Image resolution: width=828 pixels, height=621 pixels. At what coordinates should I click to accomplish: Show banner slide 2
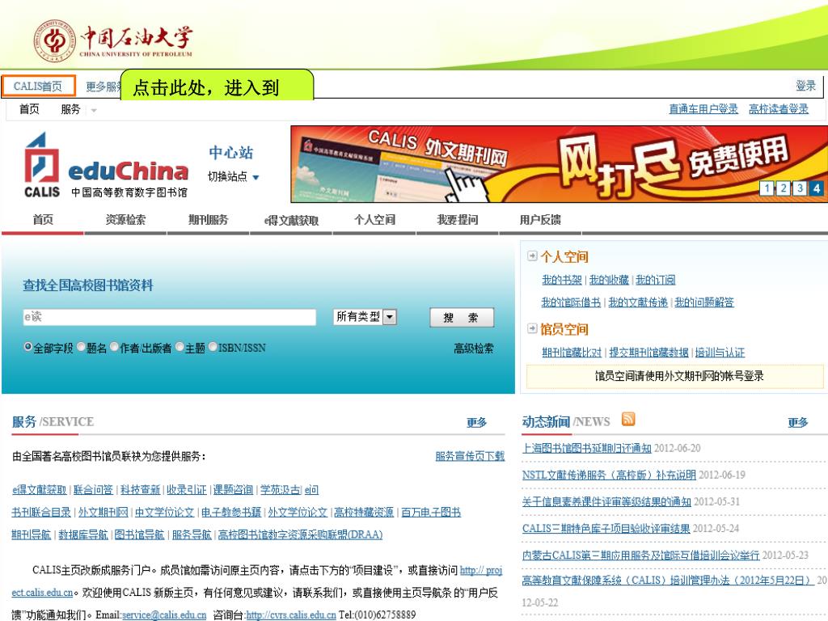click(x=783, y=188)
